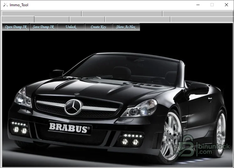Click the disabled maximize button in title bar
This screenshot has height=168, width=234.
(212, 5)
